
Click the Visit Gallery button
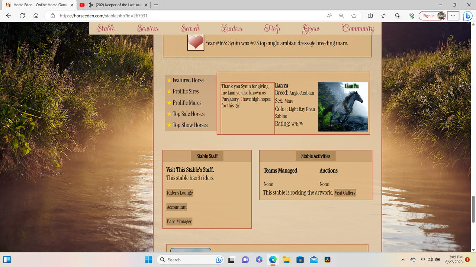tap(345, 192)
